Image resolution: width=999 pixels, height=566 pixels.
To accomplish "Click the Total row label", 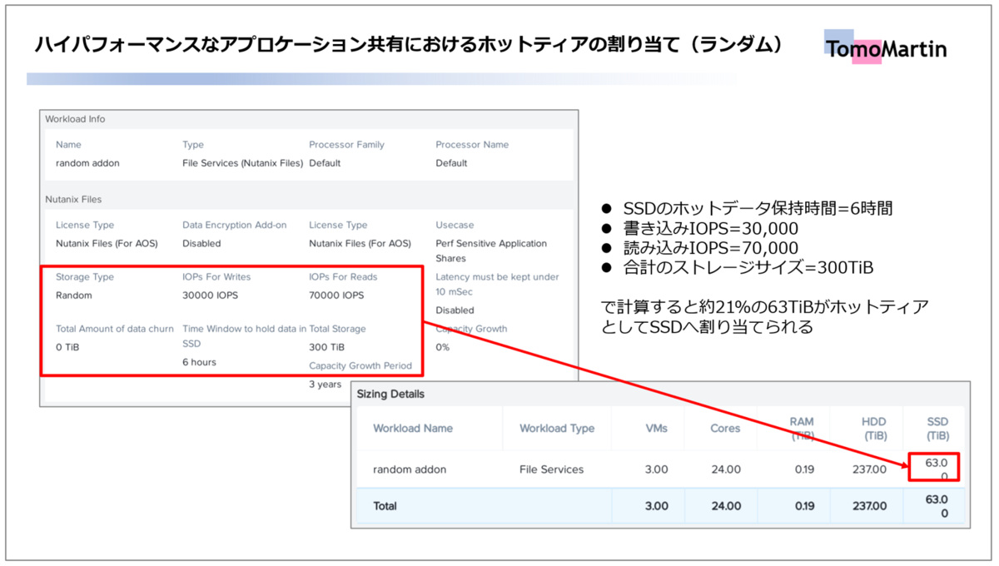I will tap(385, 506).
